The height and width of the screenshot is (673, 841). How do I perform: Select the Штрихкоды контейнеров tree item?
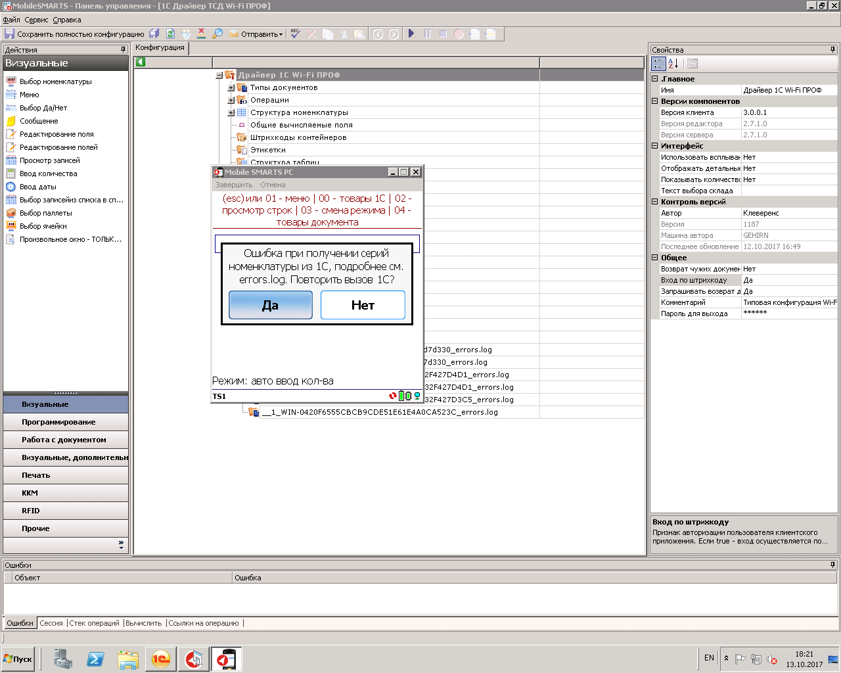click(298, 137)
